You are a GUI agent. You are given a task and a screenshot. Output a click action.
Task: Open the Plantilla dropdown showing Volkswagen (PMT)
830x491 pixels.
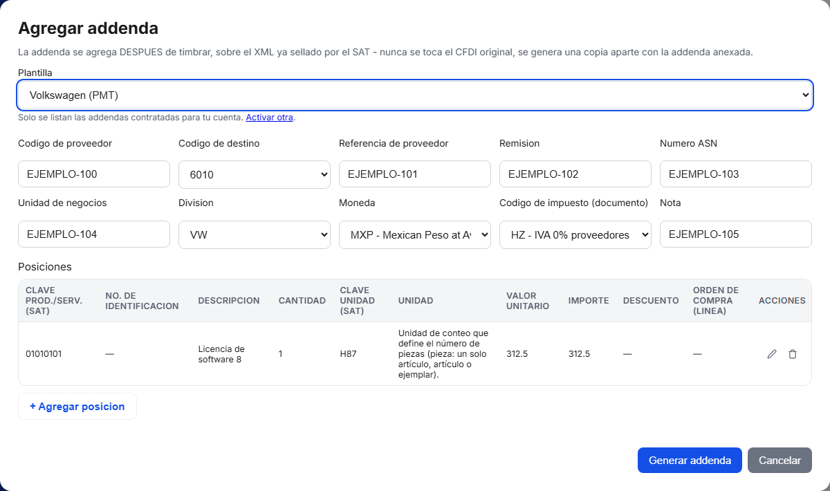coord(415,95)
